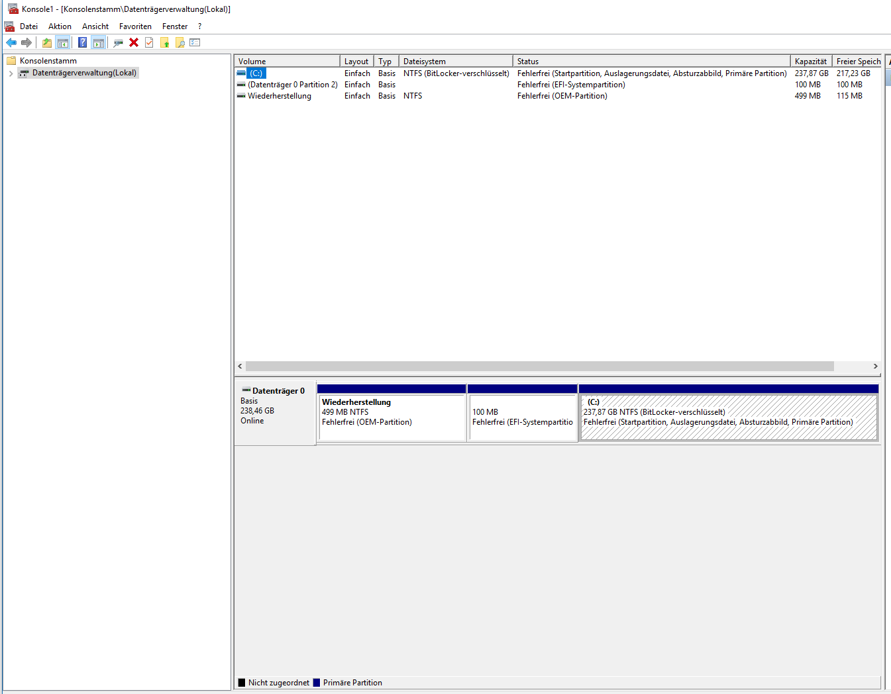The height and width of the screenshot is (694, 891).
Task: Click the black Nicht zugeordnet legend swatch
Action: point(242,683)
